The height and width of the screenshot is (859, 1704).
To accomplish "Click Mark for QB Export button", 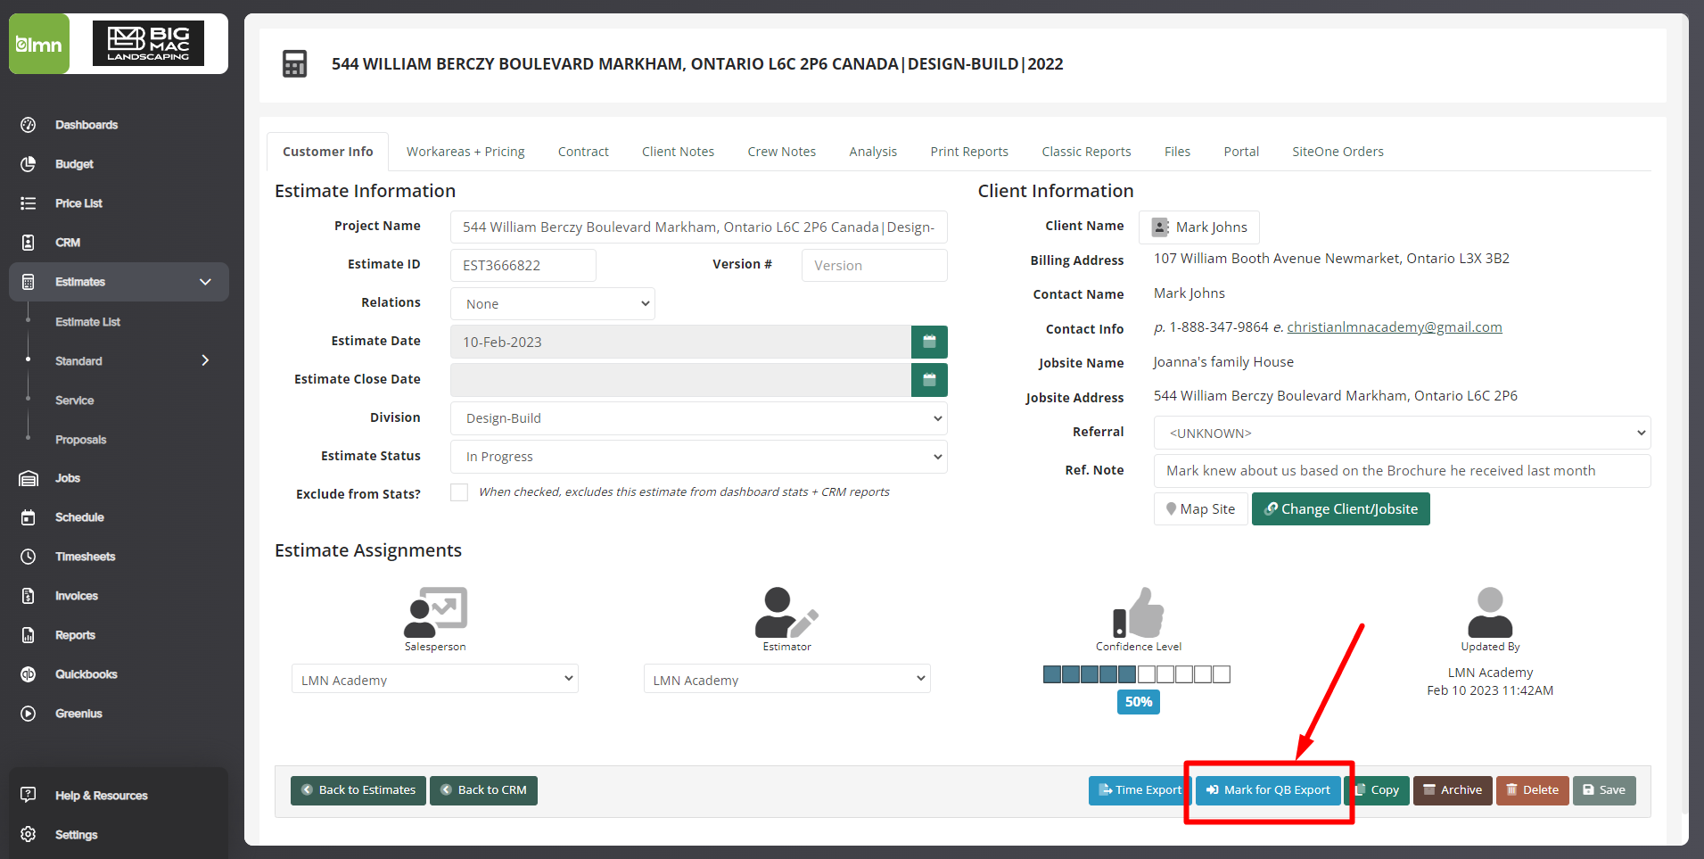I will [1268, 790].
